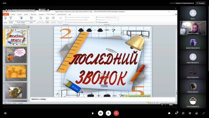The image size is (209, 118).
Task: Click into Заметки к слайду notes field
Action: coord(103,99)
